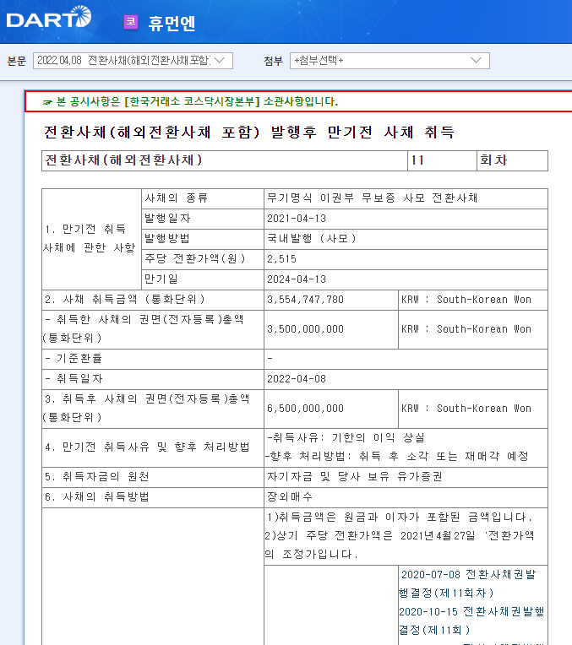Click the conversion price value 2,515

[x=281, y=259]
